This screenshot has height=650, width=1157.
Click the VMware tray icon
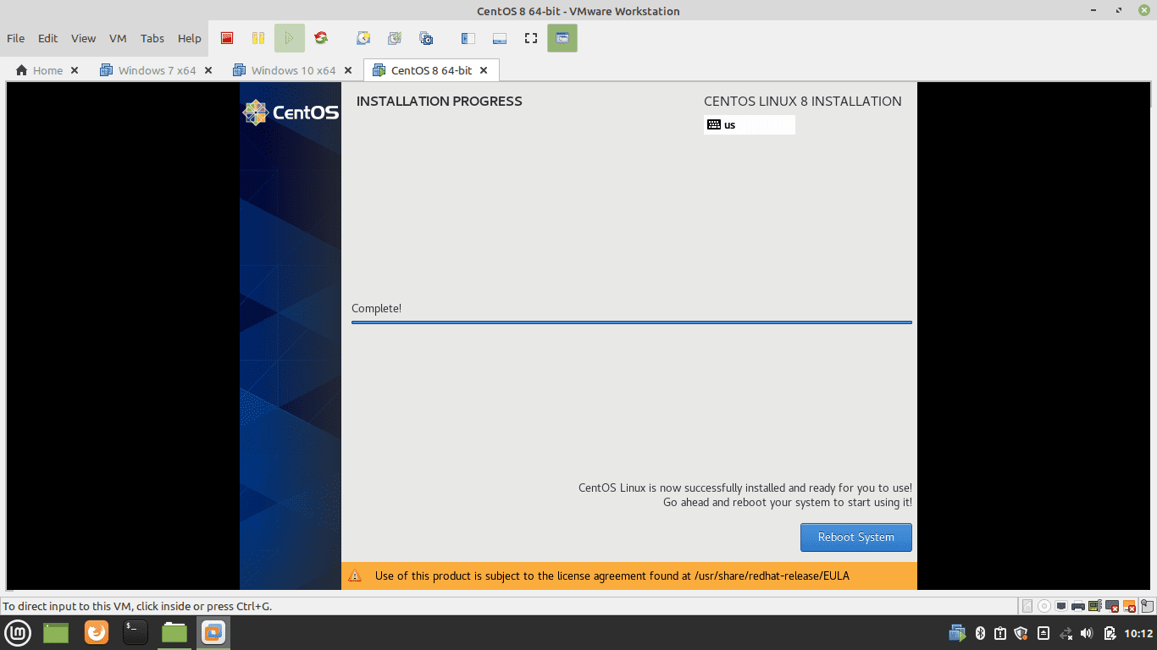(957, 633)
